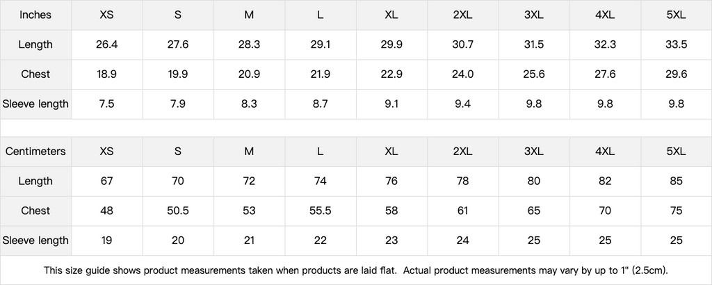The width and height of the screenshot is (712, 285).
Task: Select the Chest row label in the centimeters table
Action: pos(35,211)
